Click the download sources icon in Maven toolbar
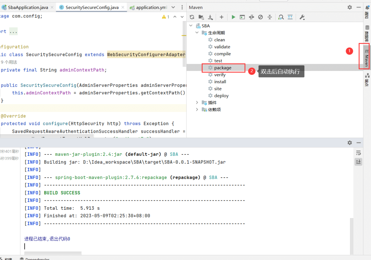 [210, 17]
